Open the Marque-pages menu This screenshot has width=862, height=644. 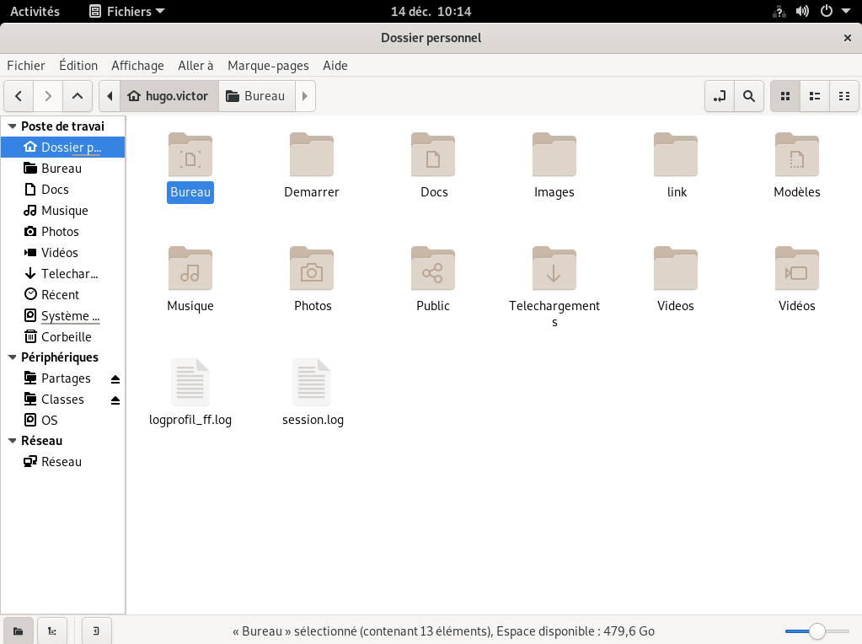tap(268, 66)
